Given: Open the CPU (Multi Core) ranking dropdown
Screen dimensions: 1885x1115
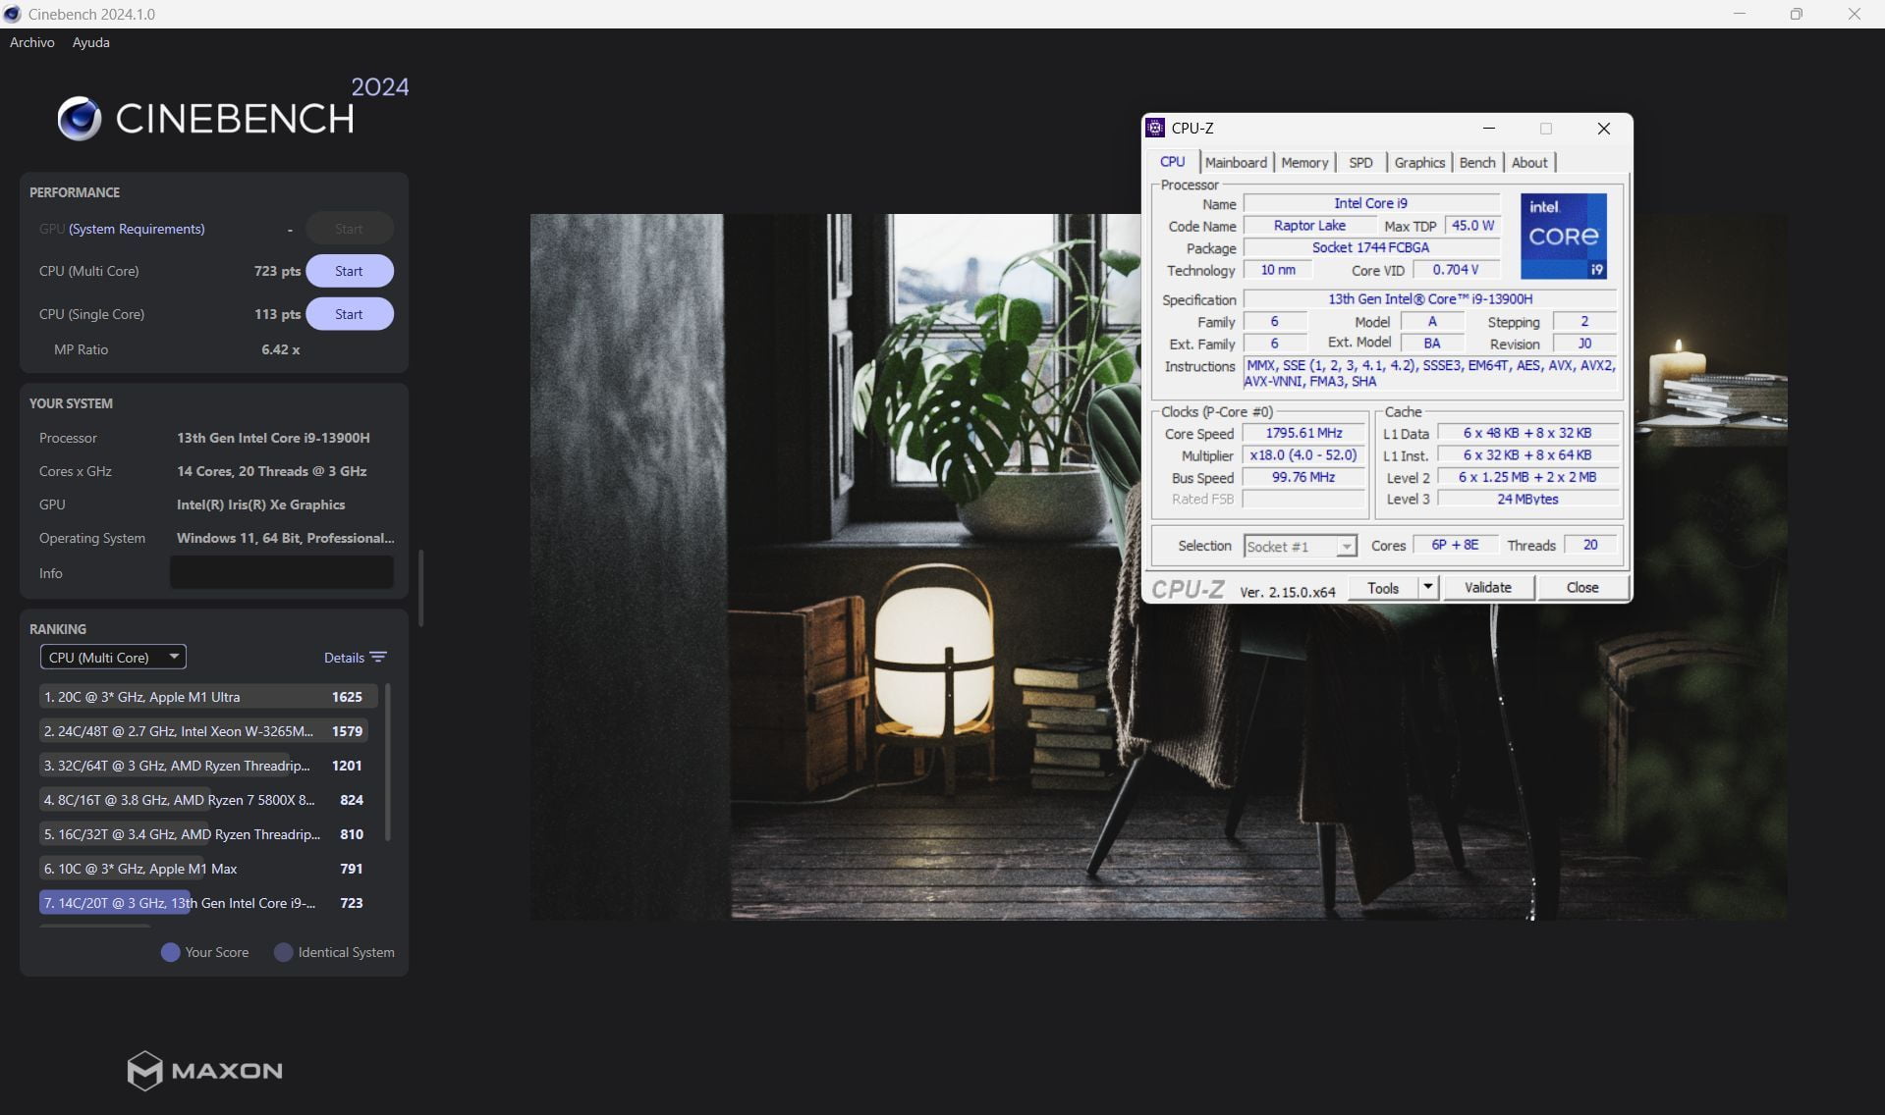Looking at the screenshot, I should pyautogui.click(x=113, y=657).
